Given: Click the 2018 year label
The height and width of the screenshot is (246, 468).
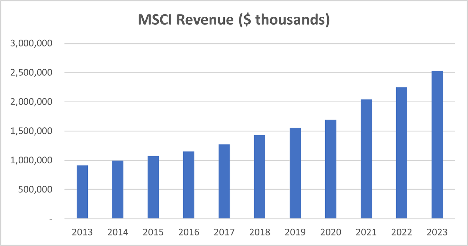Looking at the screenshot, I should point(259,232).
